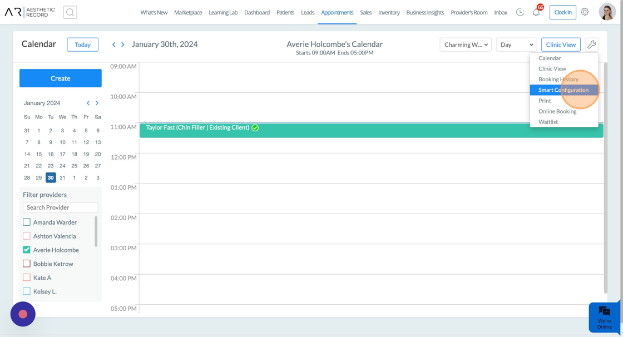Open the Inbox nav item
This screenshot has height=337, width=623.
click(x=501, y=12)
